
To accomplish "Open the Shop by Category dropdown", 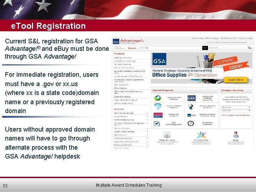I will 119,48.
